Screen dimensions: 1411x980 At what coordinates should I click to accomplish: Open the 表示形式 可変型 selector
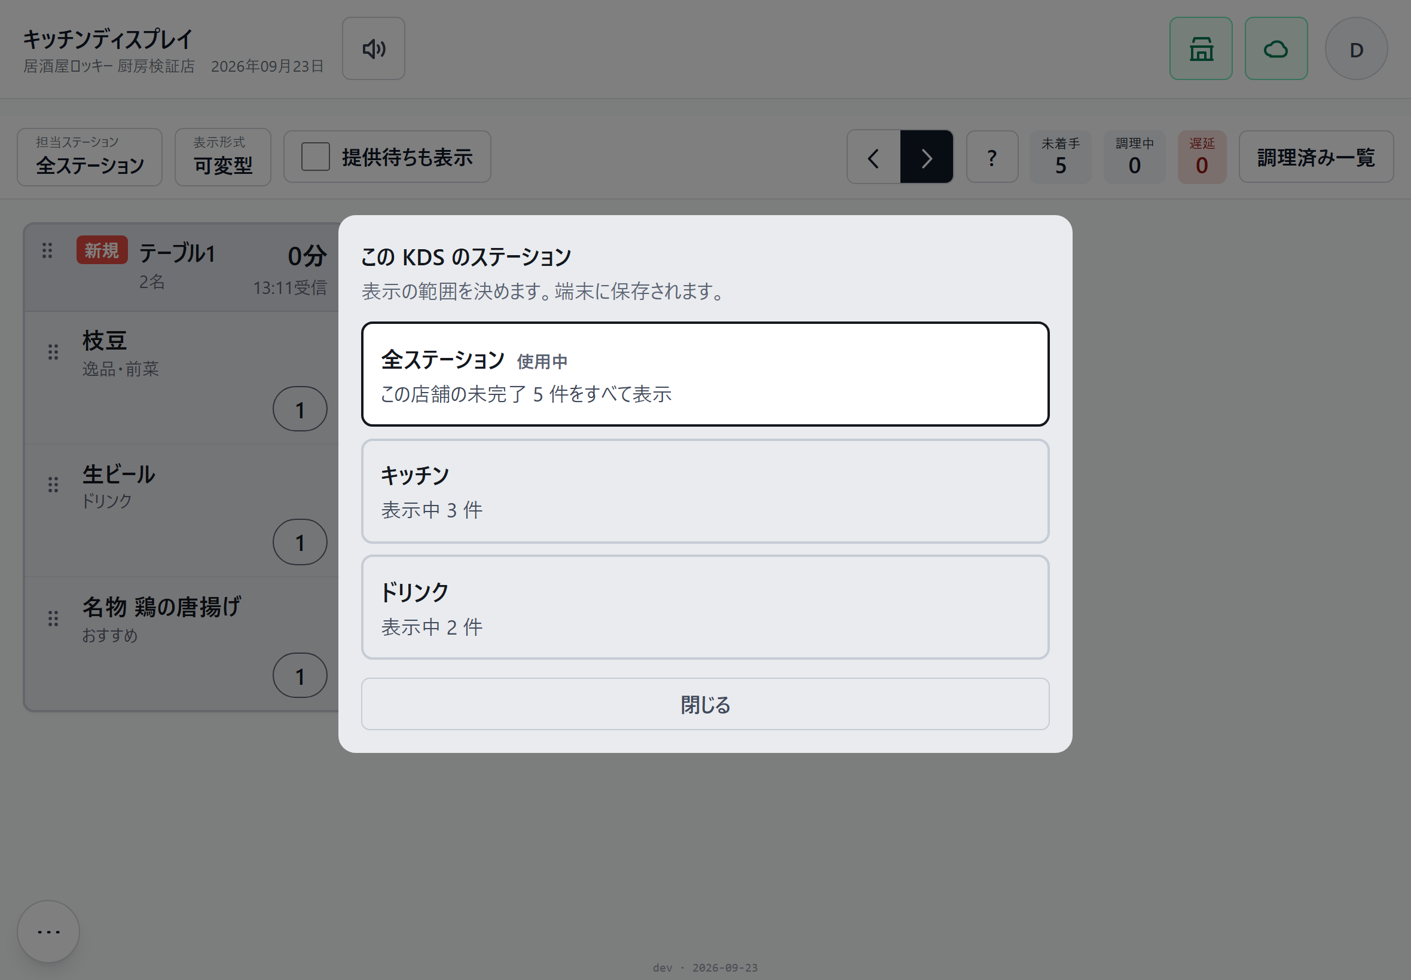point(223,157)
